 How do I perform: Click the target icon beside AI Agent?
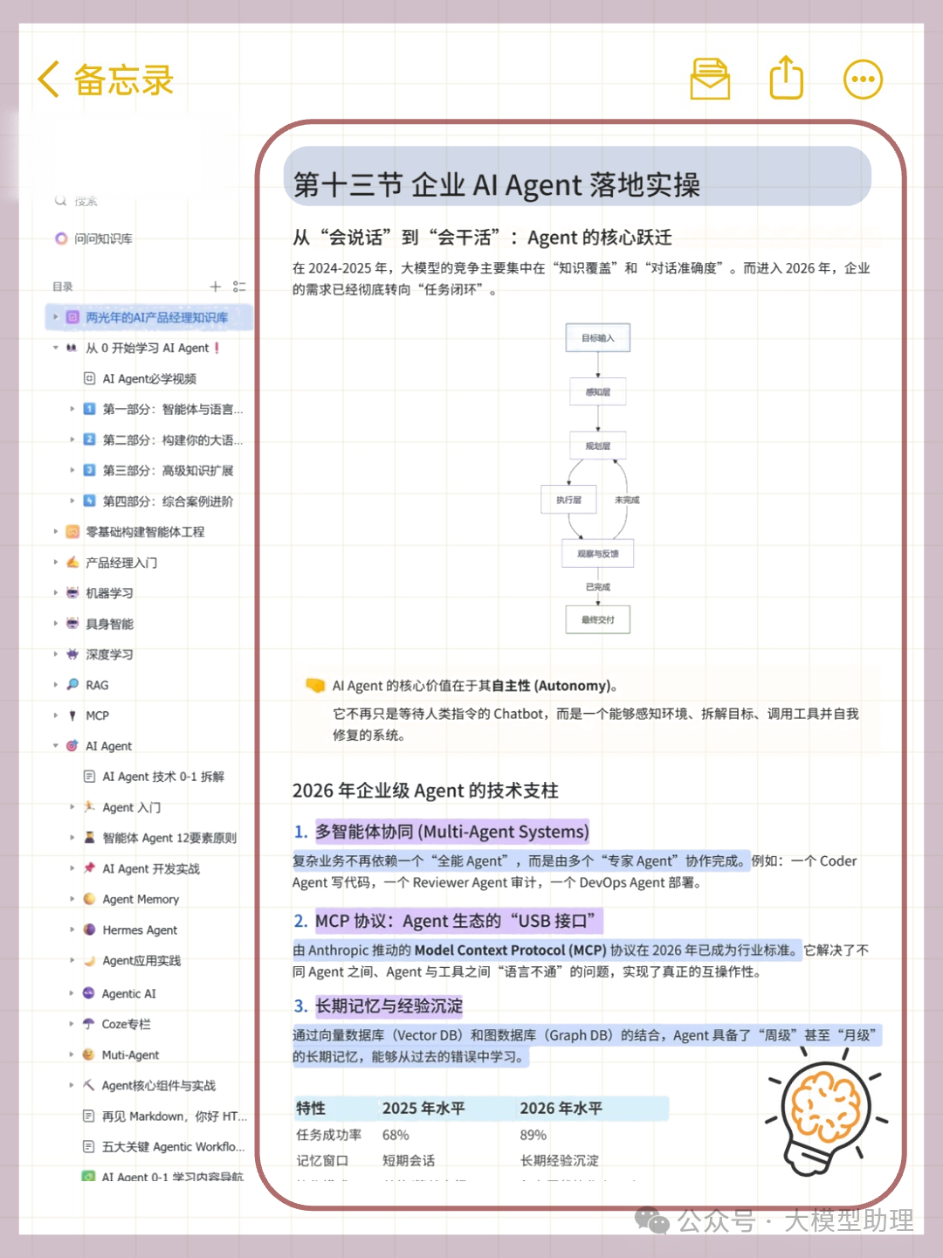pos(72,745)
